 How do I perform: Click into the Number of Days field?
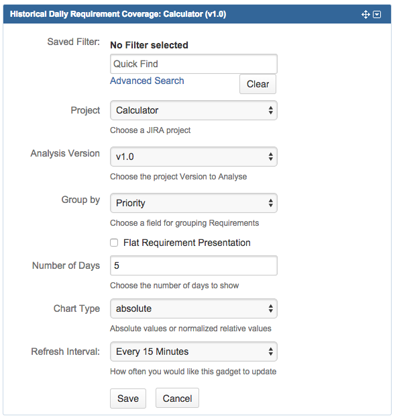click(194, 265)
